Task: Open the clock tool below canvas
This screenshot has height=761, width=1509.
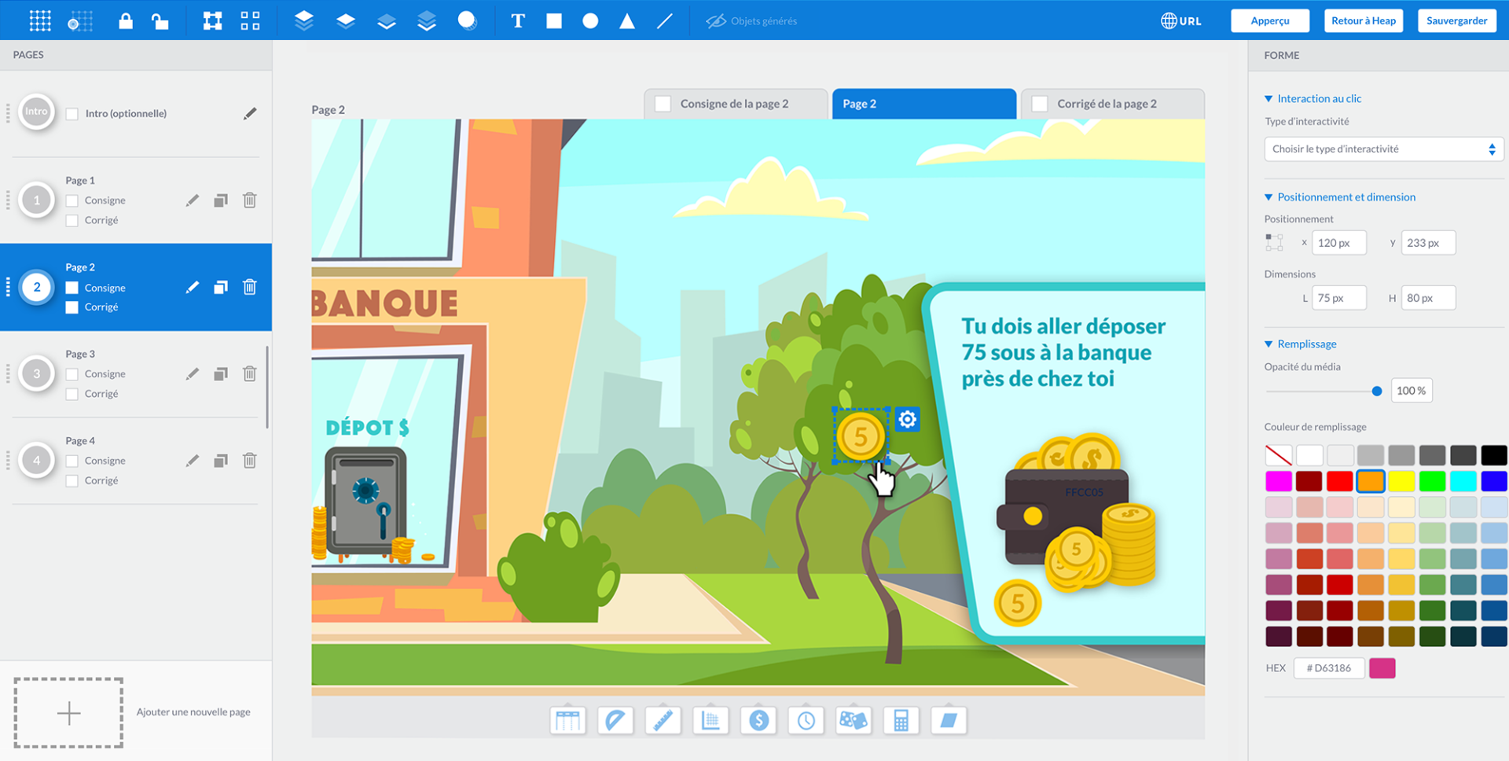Action: click(x=806, y=720)
